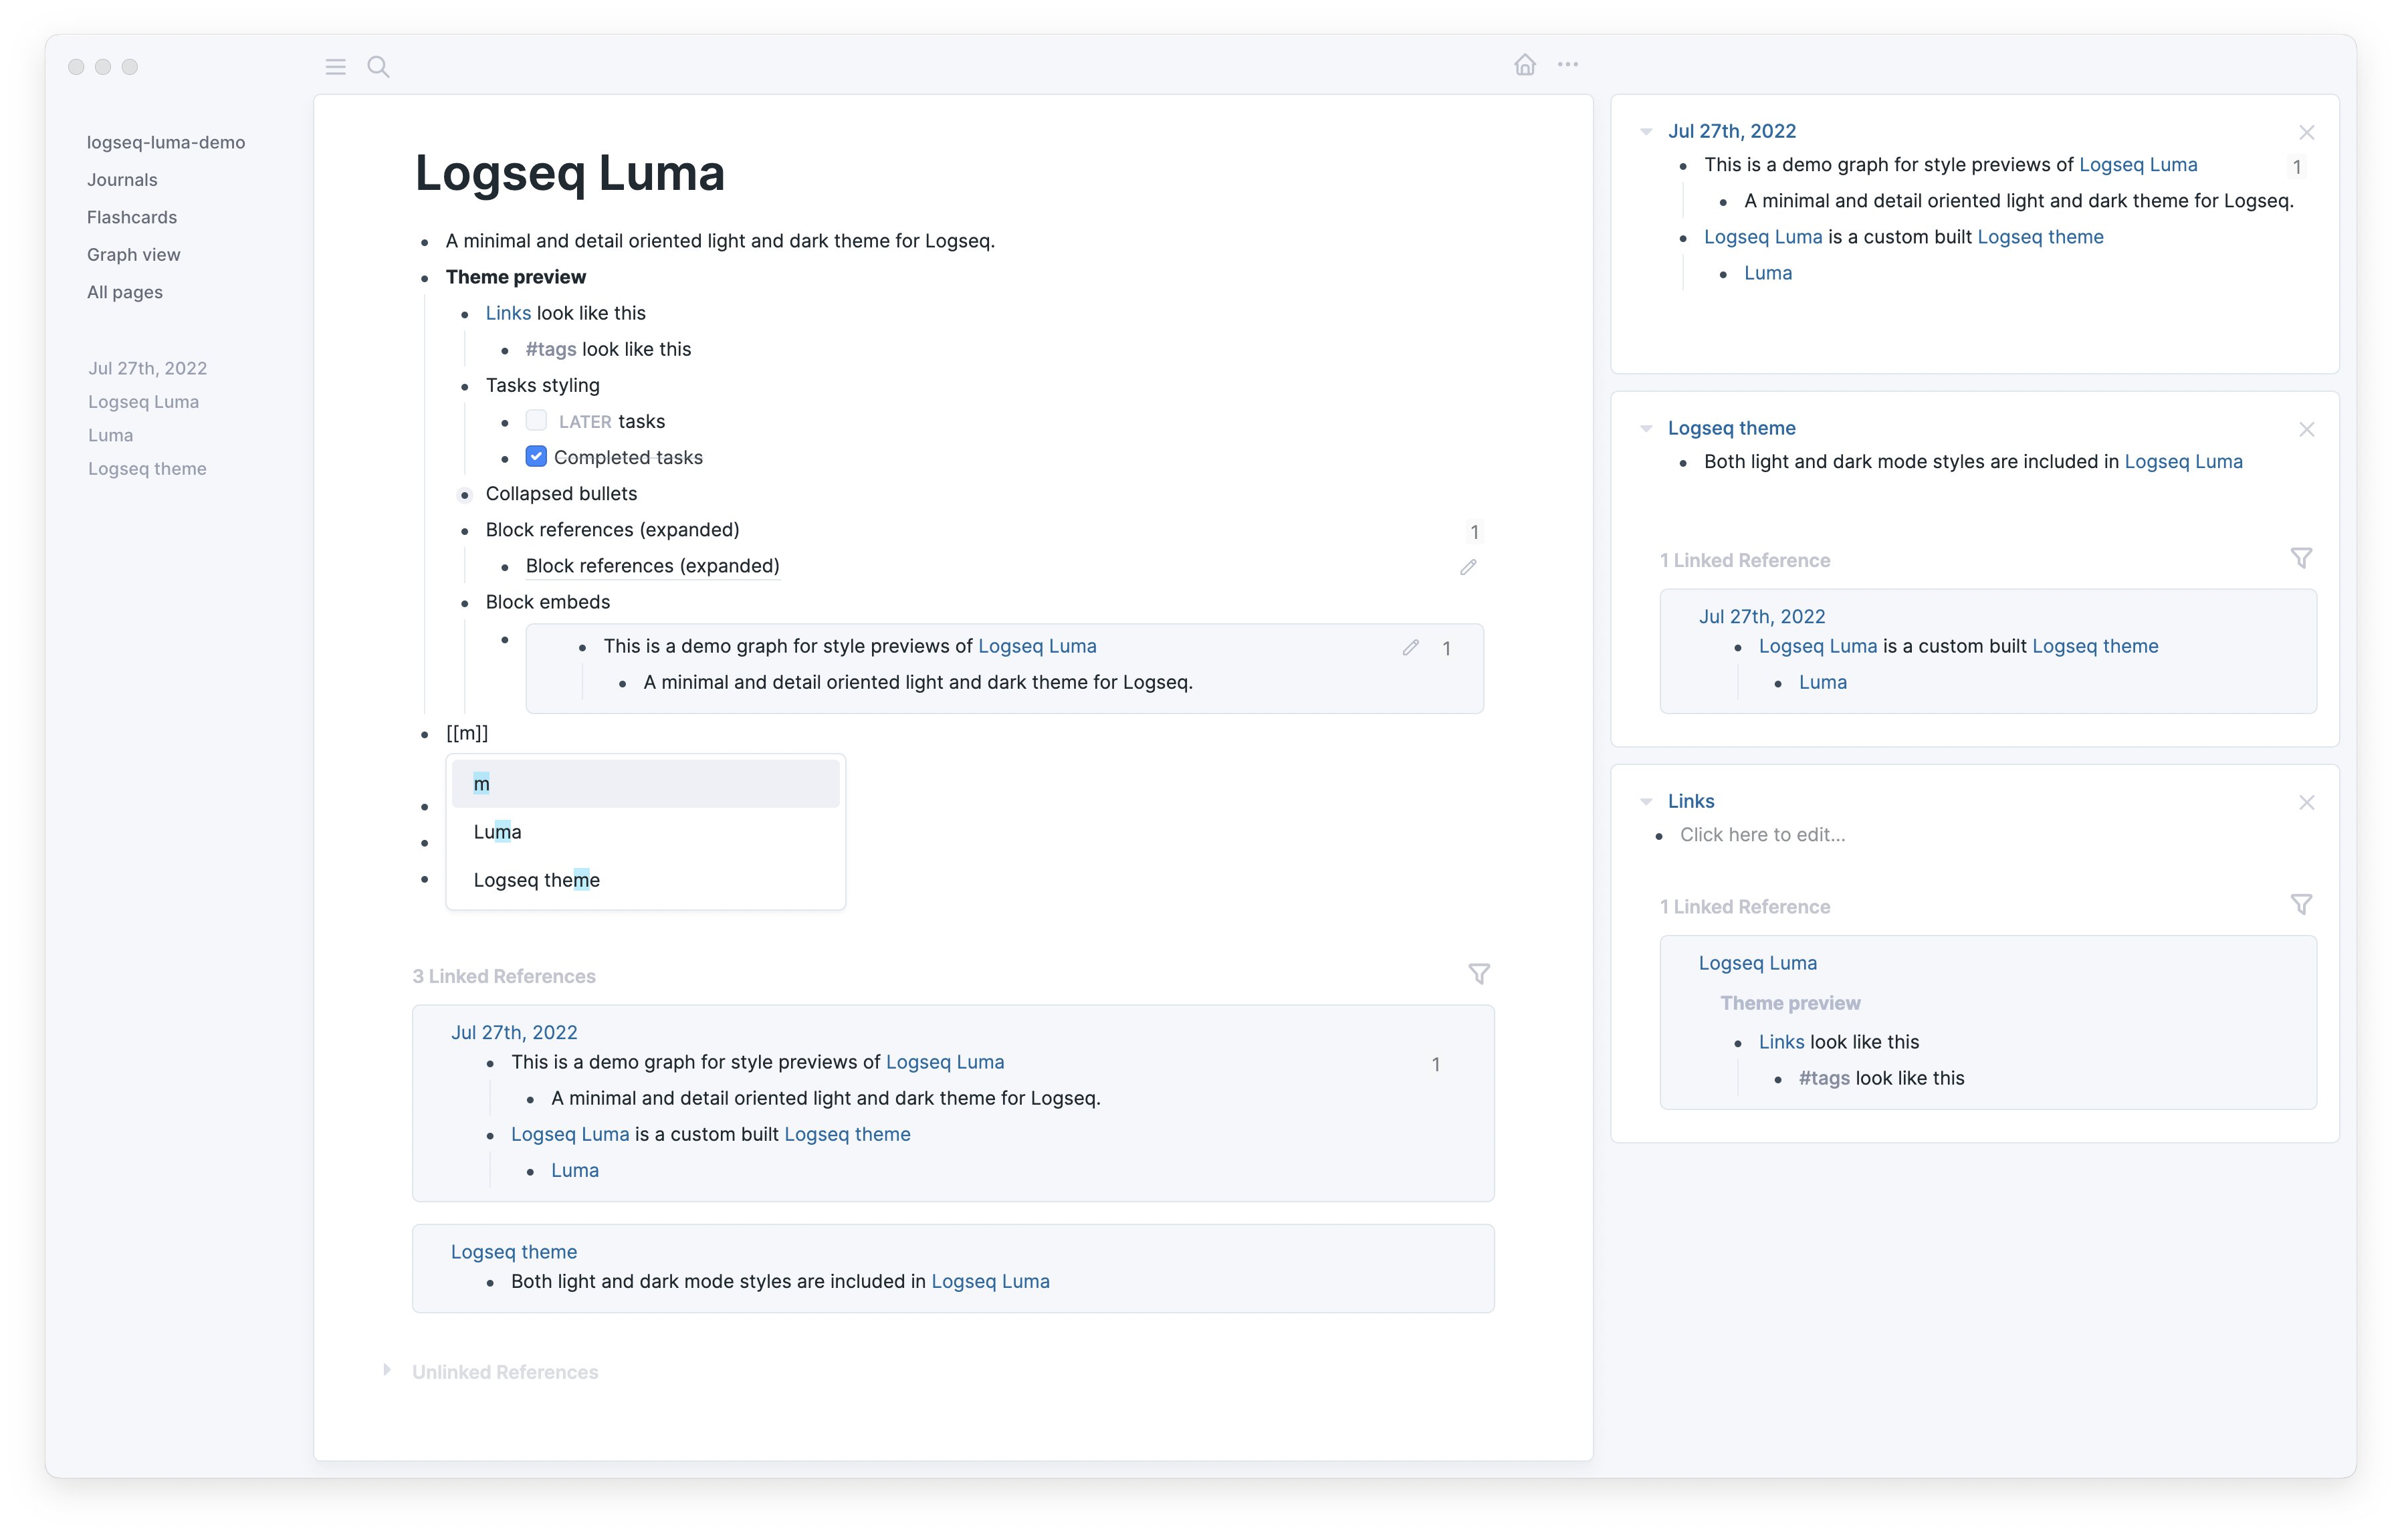The height and width of the screenshot is (1534, 2402).
Task: Uncheck the Completed tasks checkbox
Action: 537,456
